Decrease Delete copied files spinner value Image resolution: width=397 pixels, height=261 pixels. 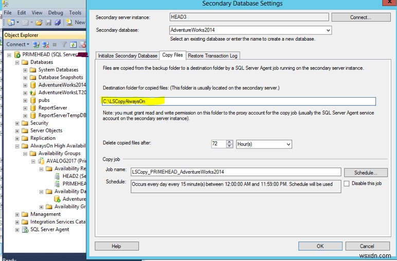point(229,146)
